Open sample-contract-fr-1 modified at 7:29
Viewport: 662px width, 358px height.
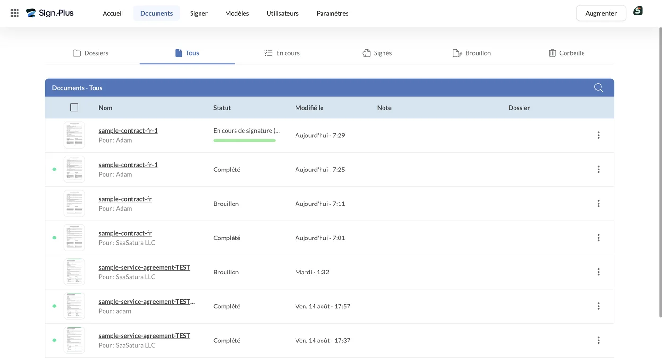[128, 130]
